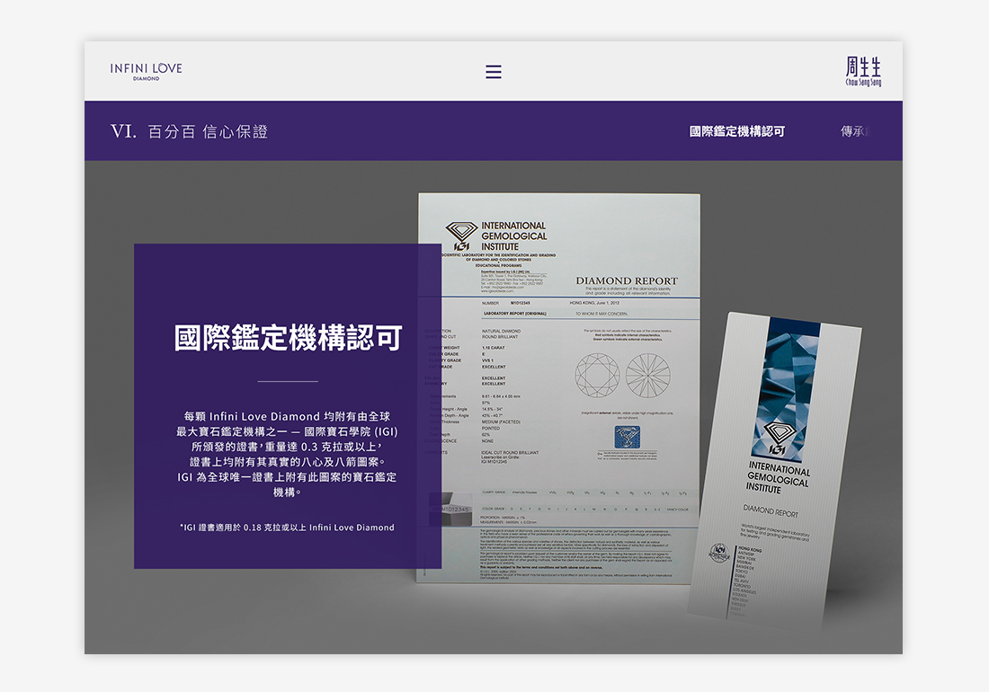
Task: Select the 國際鑑定機構認可 tab
Action: coord(736,131)
